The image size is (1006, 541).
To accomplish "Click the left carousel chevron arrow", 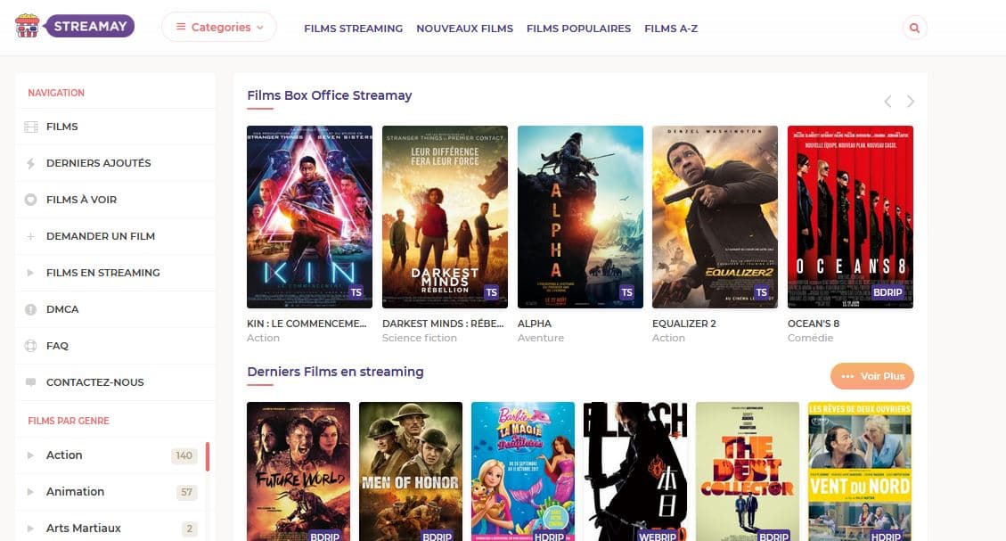I will click(x=887, y=101).
